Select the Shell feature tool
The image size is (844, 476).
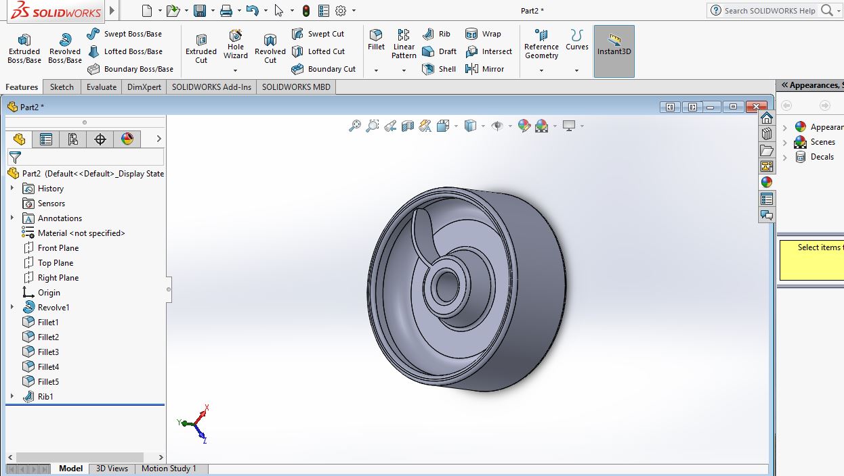(439, 69)
